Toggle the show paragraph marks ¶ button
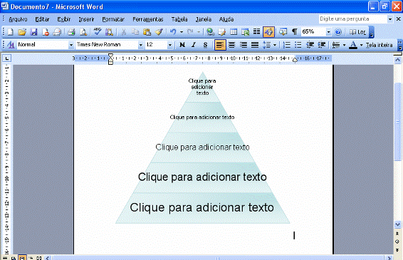 (295, 32)
